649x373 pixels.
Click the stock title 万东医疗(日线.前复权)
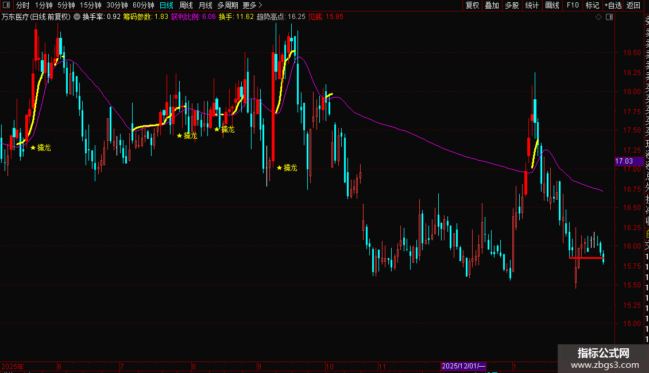click(x=36, y=17)
